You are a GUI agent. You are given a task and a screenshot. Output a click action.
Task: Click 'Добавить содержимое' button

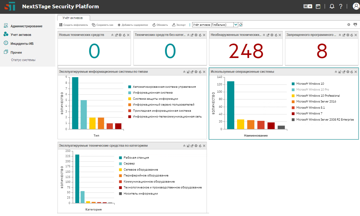pos(133,25)
